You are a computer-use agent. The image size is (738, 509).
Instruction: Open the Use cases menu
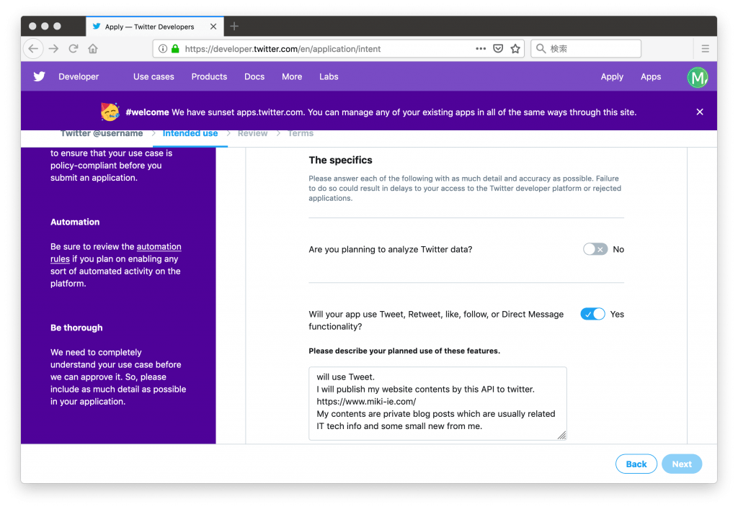click(154, 76)
